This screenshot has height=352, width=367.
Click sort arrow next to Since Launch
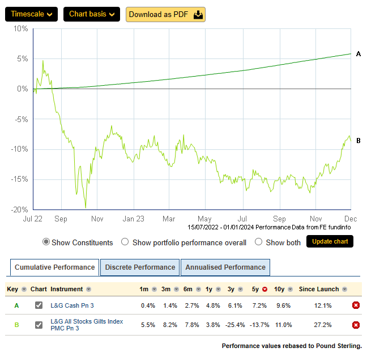[x=344, y=290]
